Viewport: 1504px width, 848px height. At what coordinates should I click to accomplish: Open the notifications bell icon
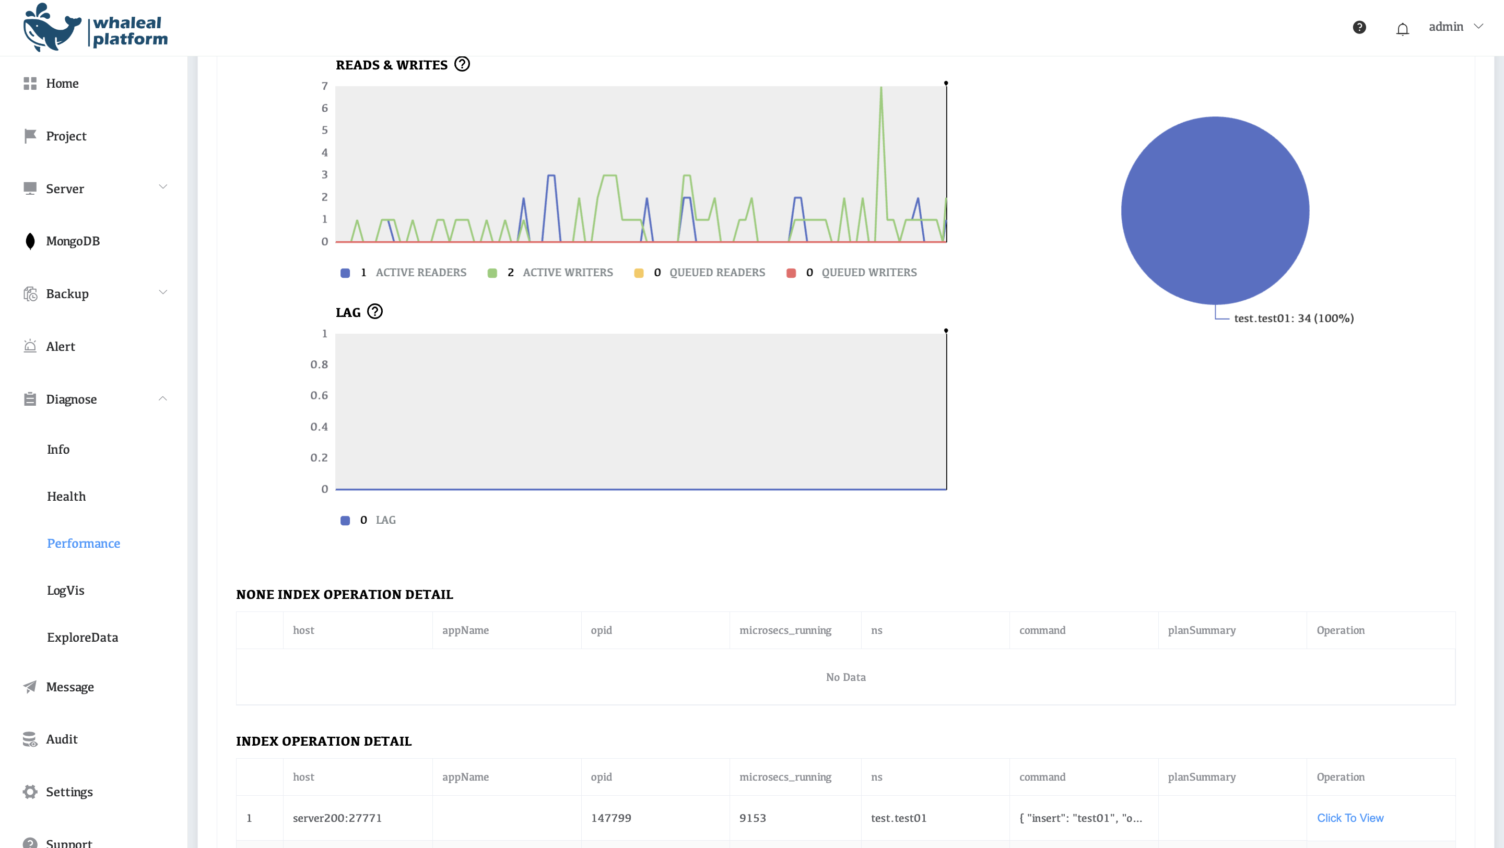[x=1402, y=29]
